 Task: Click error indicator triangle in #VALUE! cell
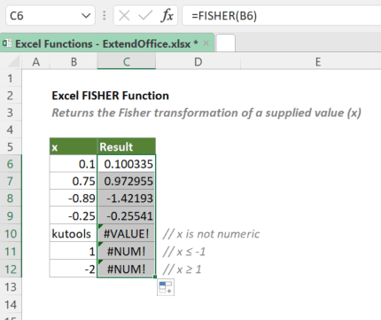click(x=100, y=227)
